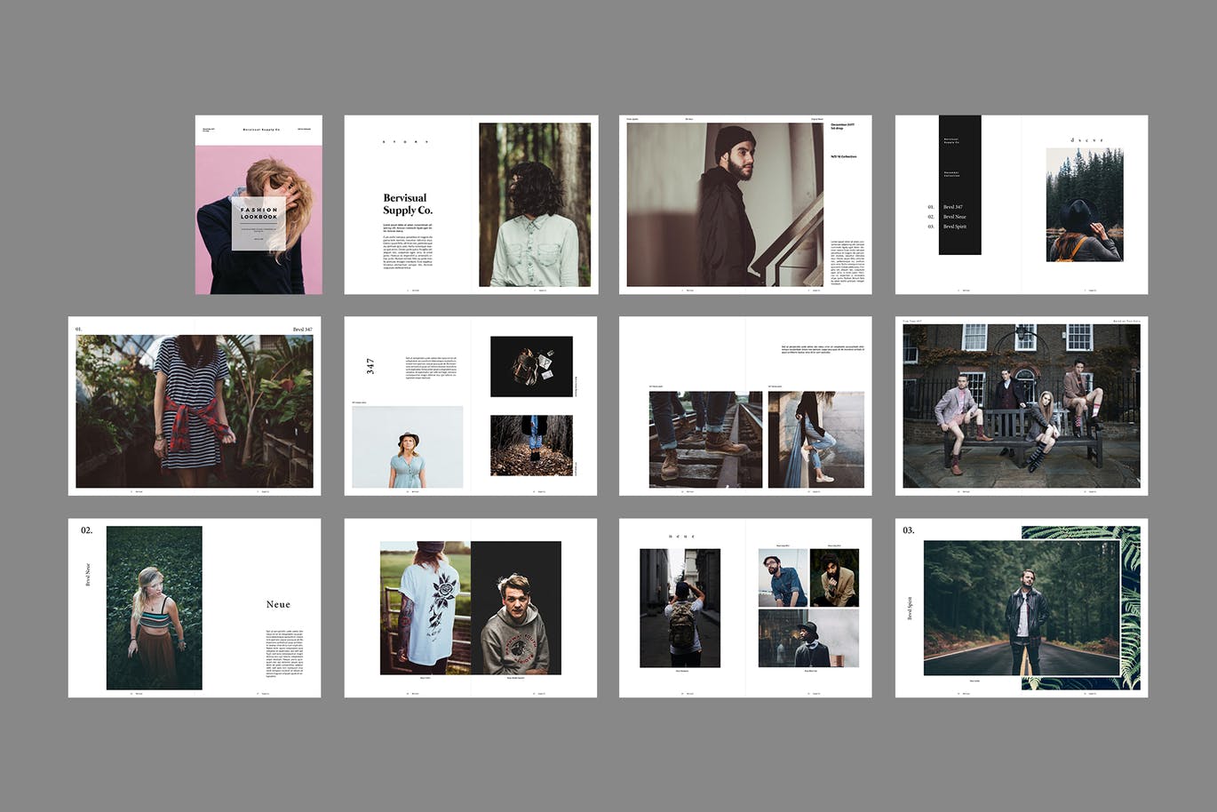Select the bearded man in beanie photo

pyautogui.click(x=724, y=204)
